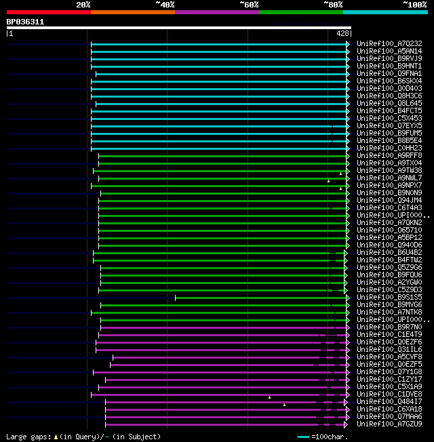Select UniRef100_Q0D403 text
This screenshot has height=442, width=434.
pyautogui.click(x=389, y=89)
